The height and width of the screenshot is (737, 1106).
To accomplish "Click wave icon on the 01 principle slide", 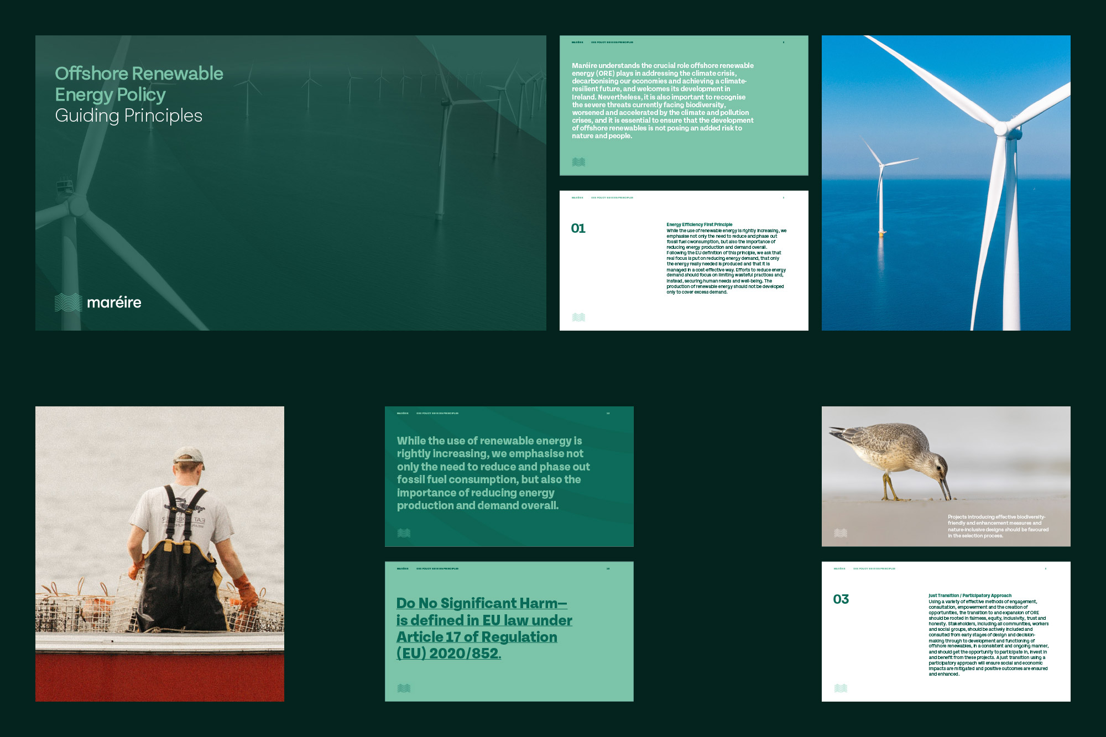I will (x=578, y=317).
